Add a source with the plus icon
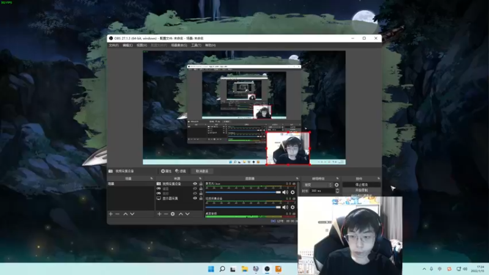 (x=159, y=214)
